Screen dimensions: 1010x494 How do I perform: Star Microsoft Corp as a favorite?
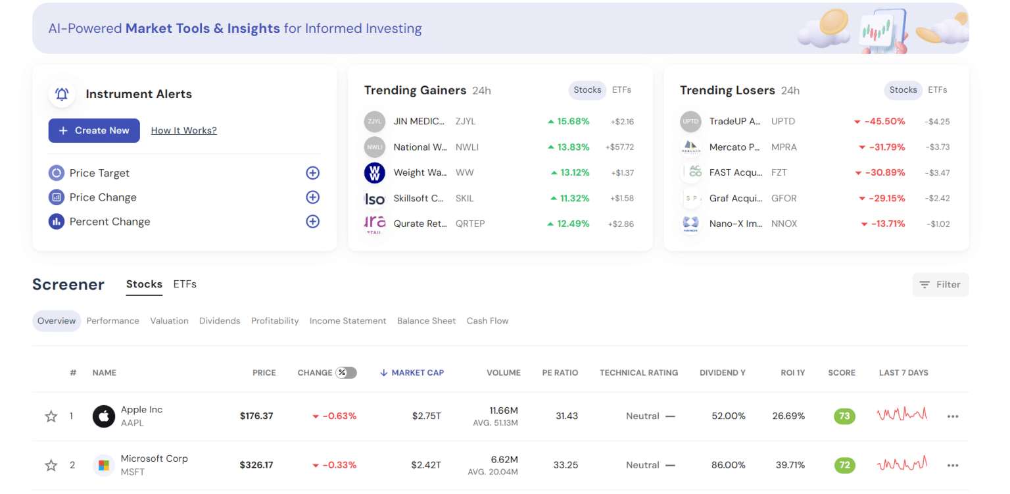[x=51, y=466]
